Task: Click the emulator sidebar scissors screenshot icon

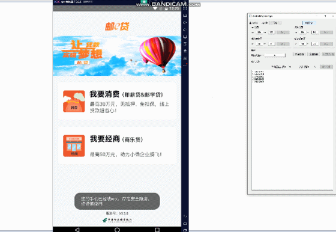Action: click(x=185, y=58)
